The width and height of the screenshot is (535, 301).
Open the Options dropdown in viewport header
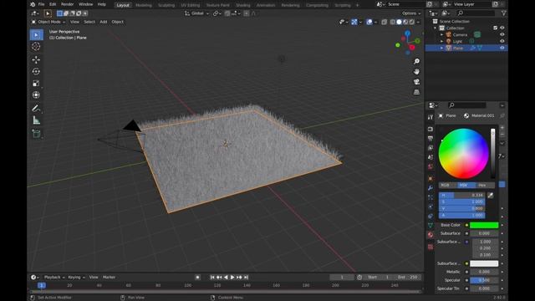pos(411,13)
